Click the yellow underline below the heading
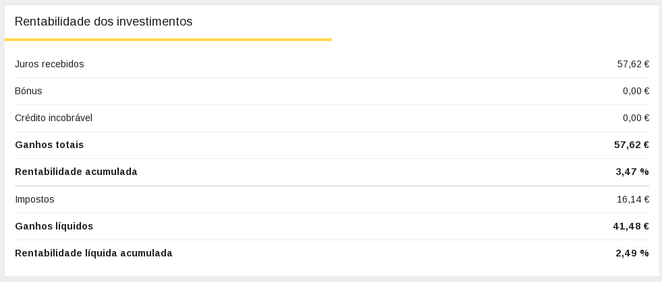662x282 pixels. coord(168,40)
